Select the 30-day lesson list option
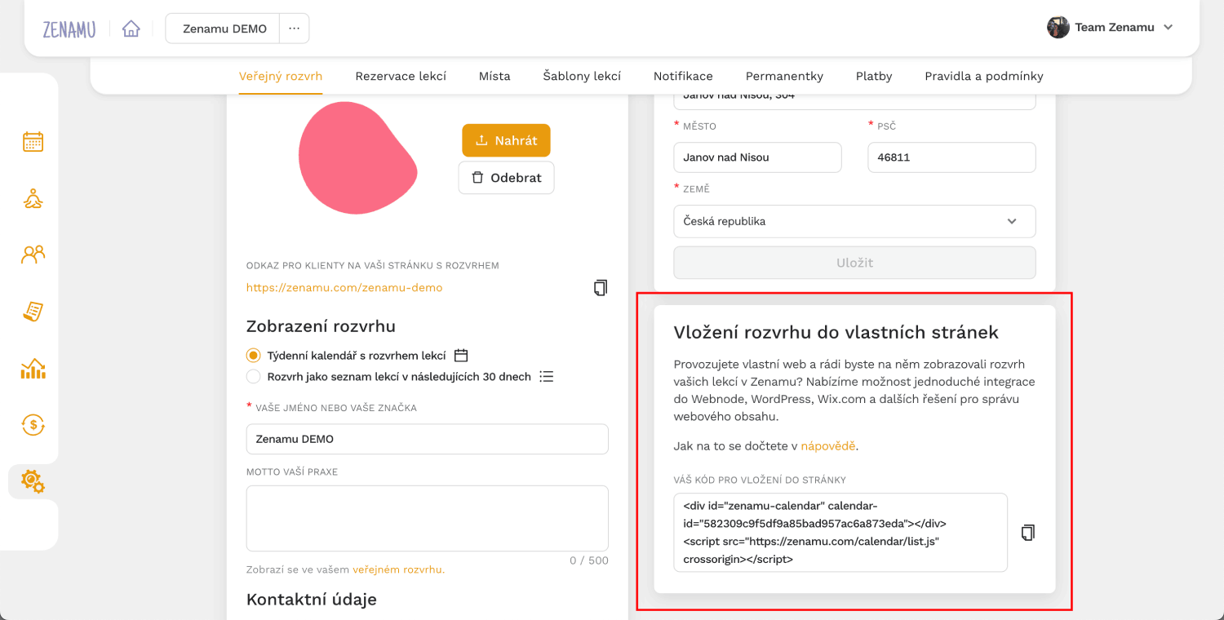 coord(253,377)
